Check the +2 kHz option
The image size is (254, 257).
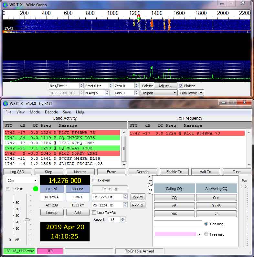[x=8, y=189]
